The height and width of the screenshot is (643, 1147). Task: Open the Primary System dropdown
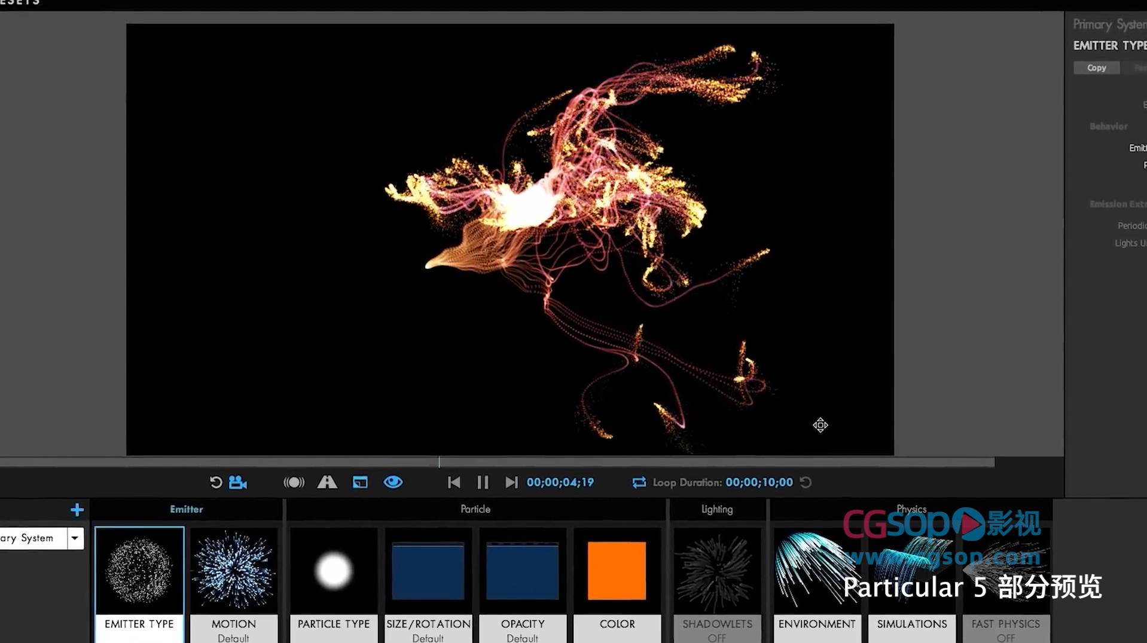tap(74, 538)
